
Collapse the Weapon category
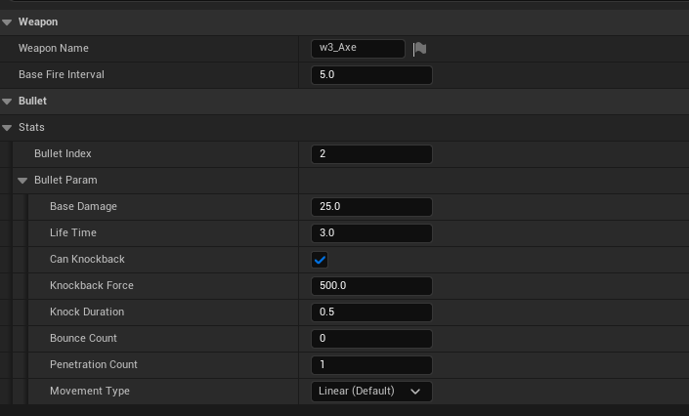coord(7,22)
